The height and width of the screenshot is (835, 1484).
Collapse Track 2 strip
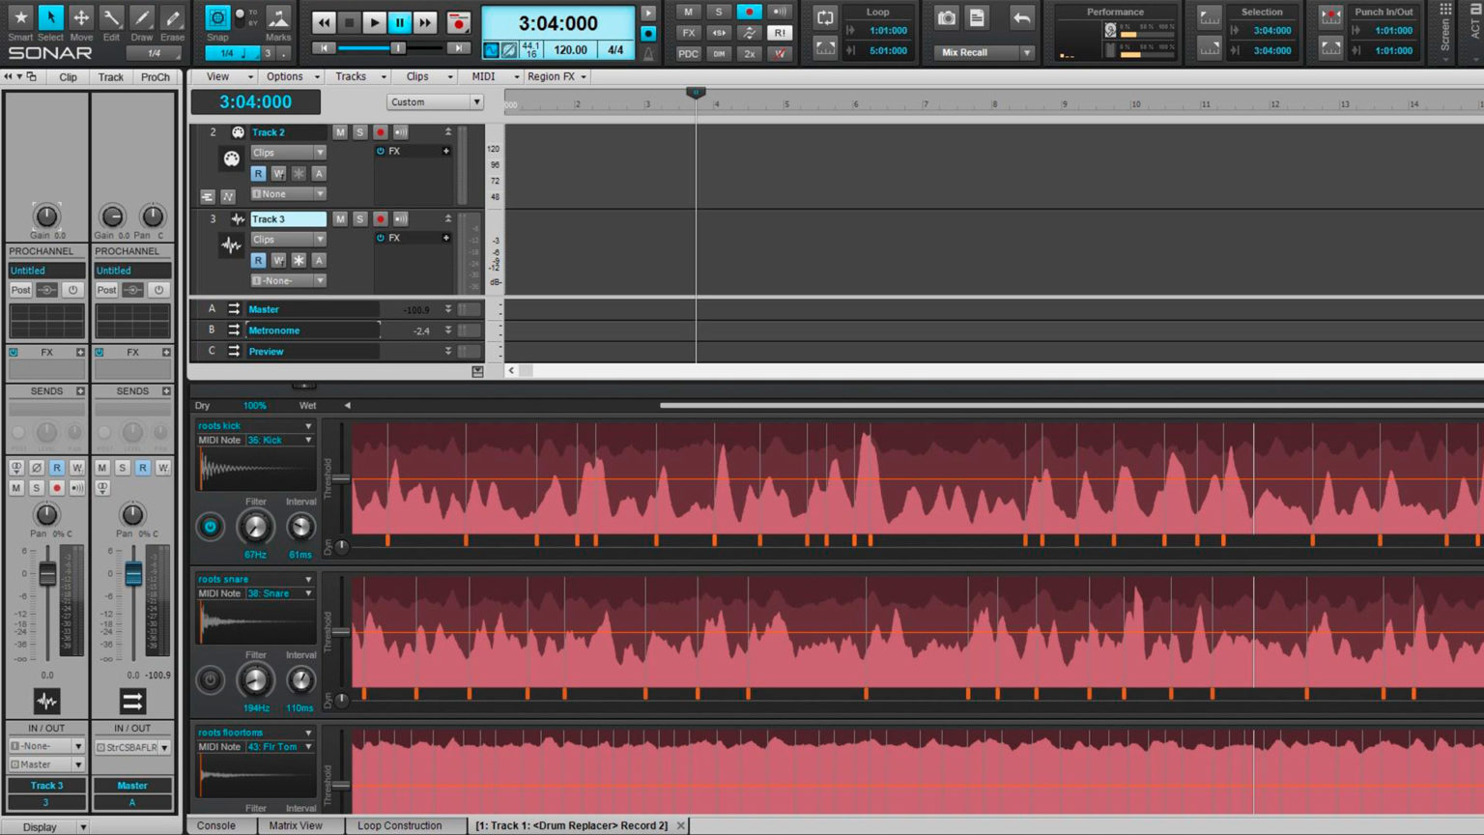point(448,132)
